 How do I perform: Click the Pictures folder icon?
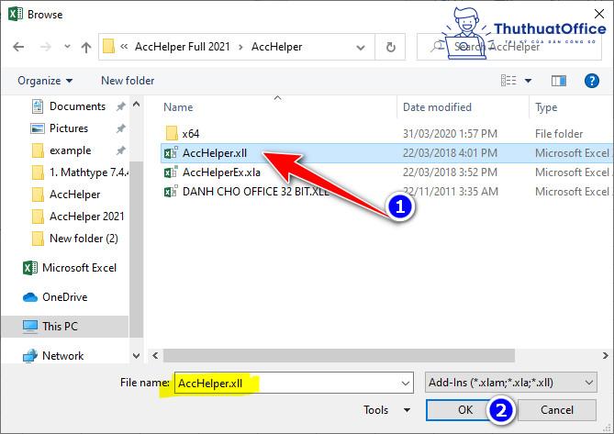pyautogui.click(x=38, y=128)
